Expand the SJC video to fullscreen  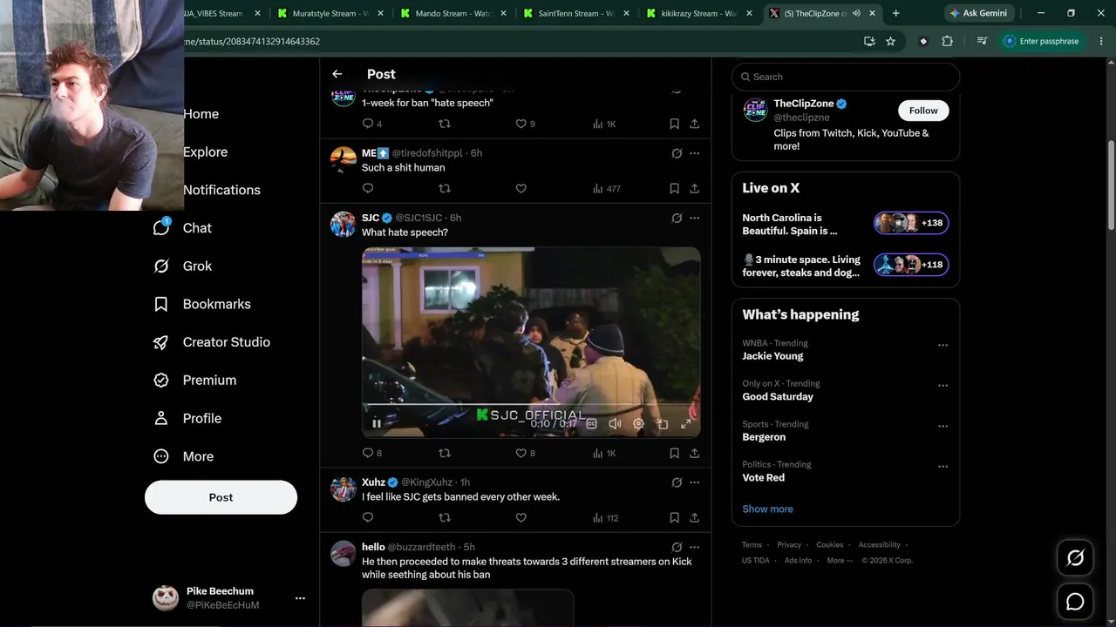(686, 423)
